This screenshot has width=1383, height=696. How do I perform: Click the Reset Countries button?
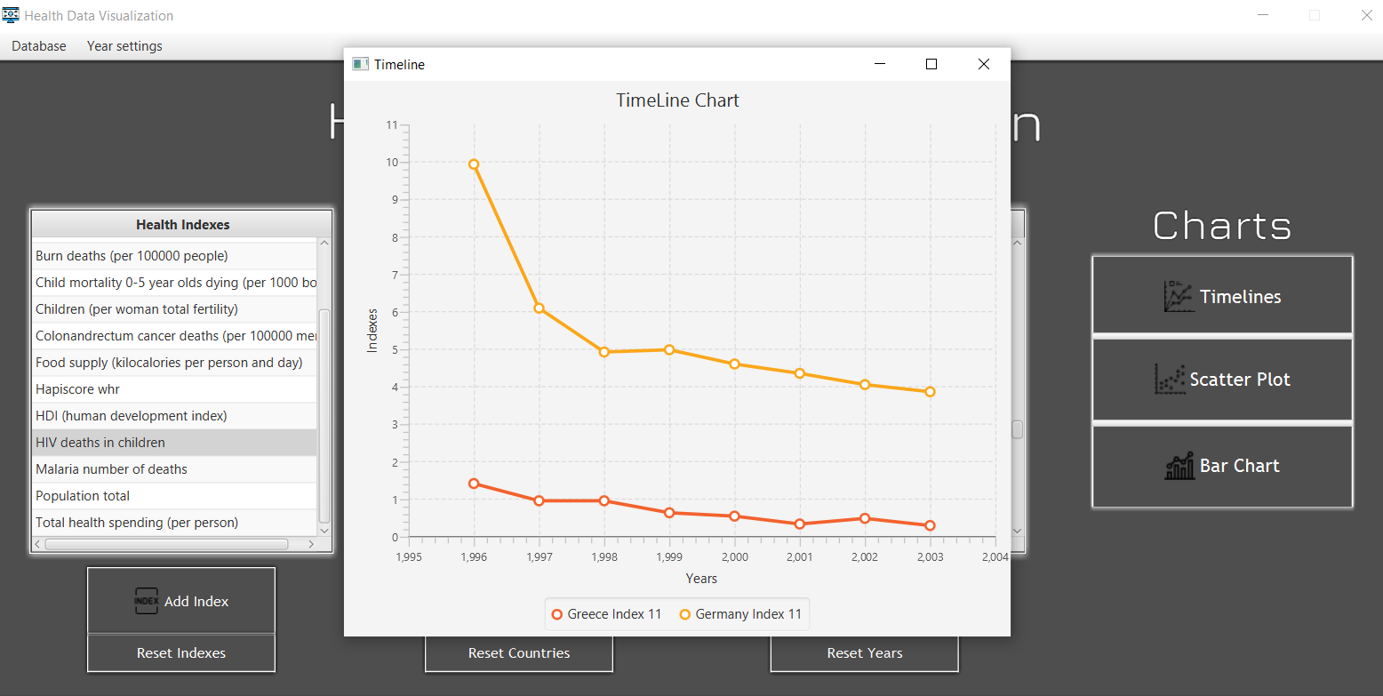click(x=518, y=652)
